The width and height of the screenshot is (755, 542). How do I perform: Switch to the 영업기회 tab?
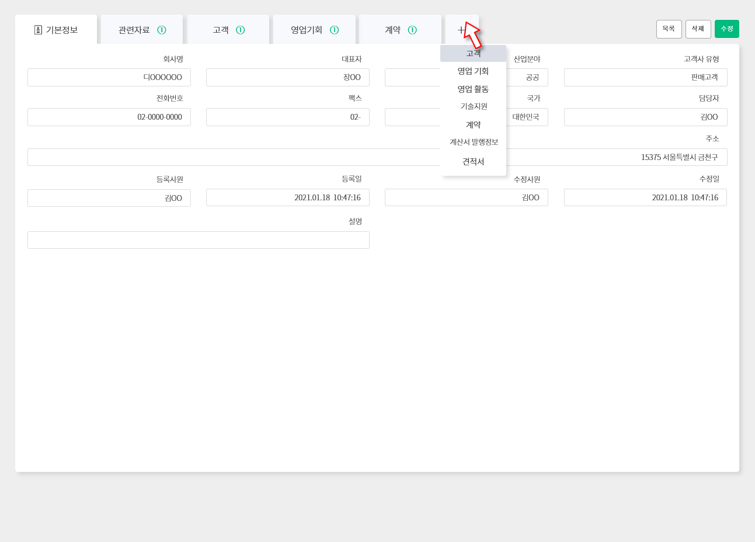314,30
